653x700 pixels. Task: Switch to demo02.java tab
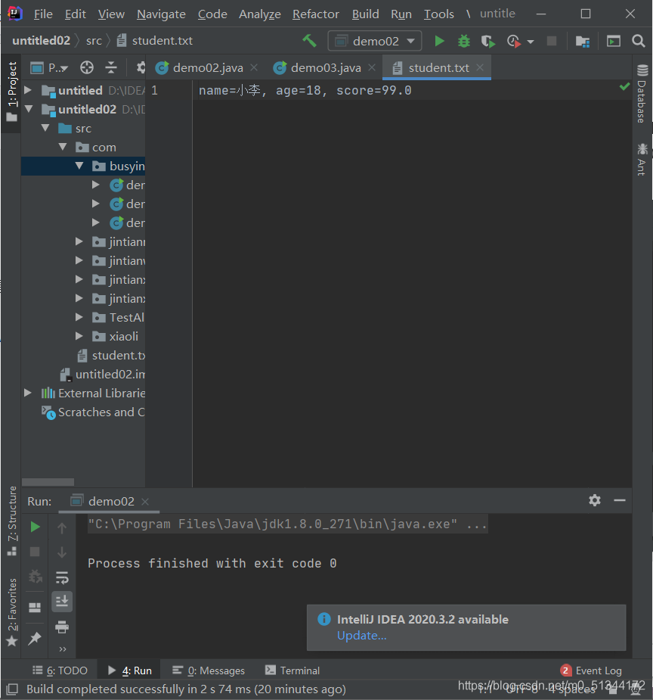207,68
